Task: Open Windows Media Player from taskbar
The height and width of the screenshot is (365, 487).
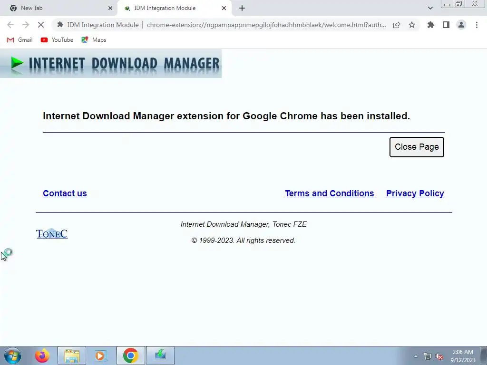Action: (x=100, y=355)
